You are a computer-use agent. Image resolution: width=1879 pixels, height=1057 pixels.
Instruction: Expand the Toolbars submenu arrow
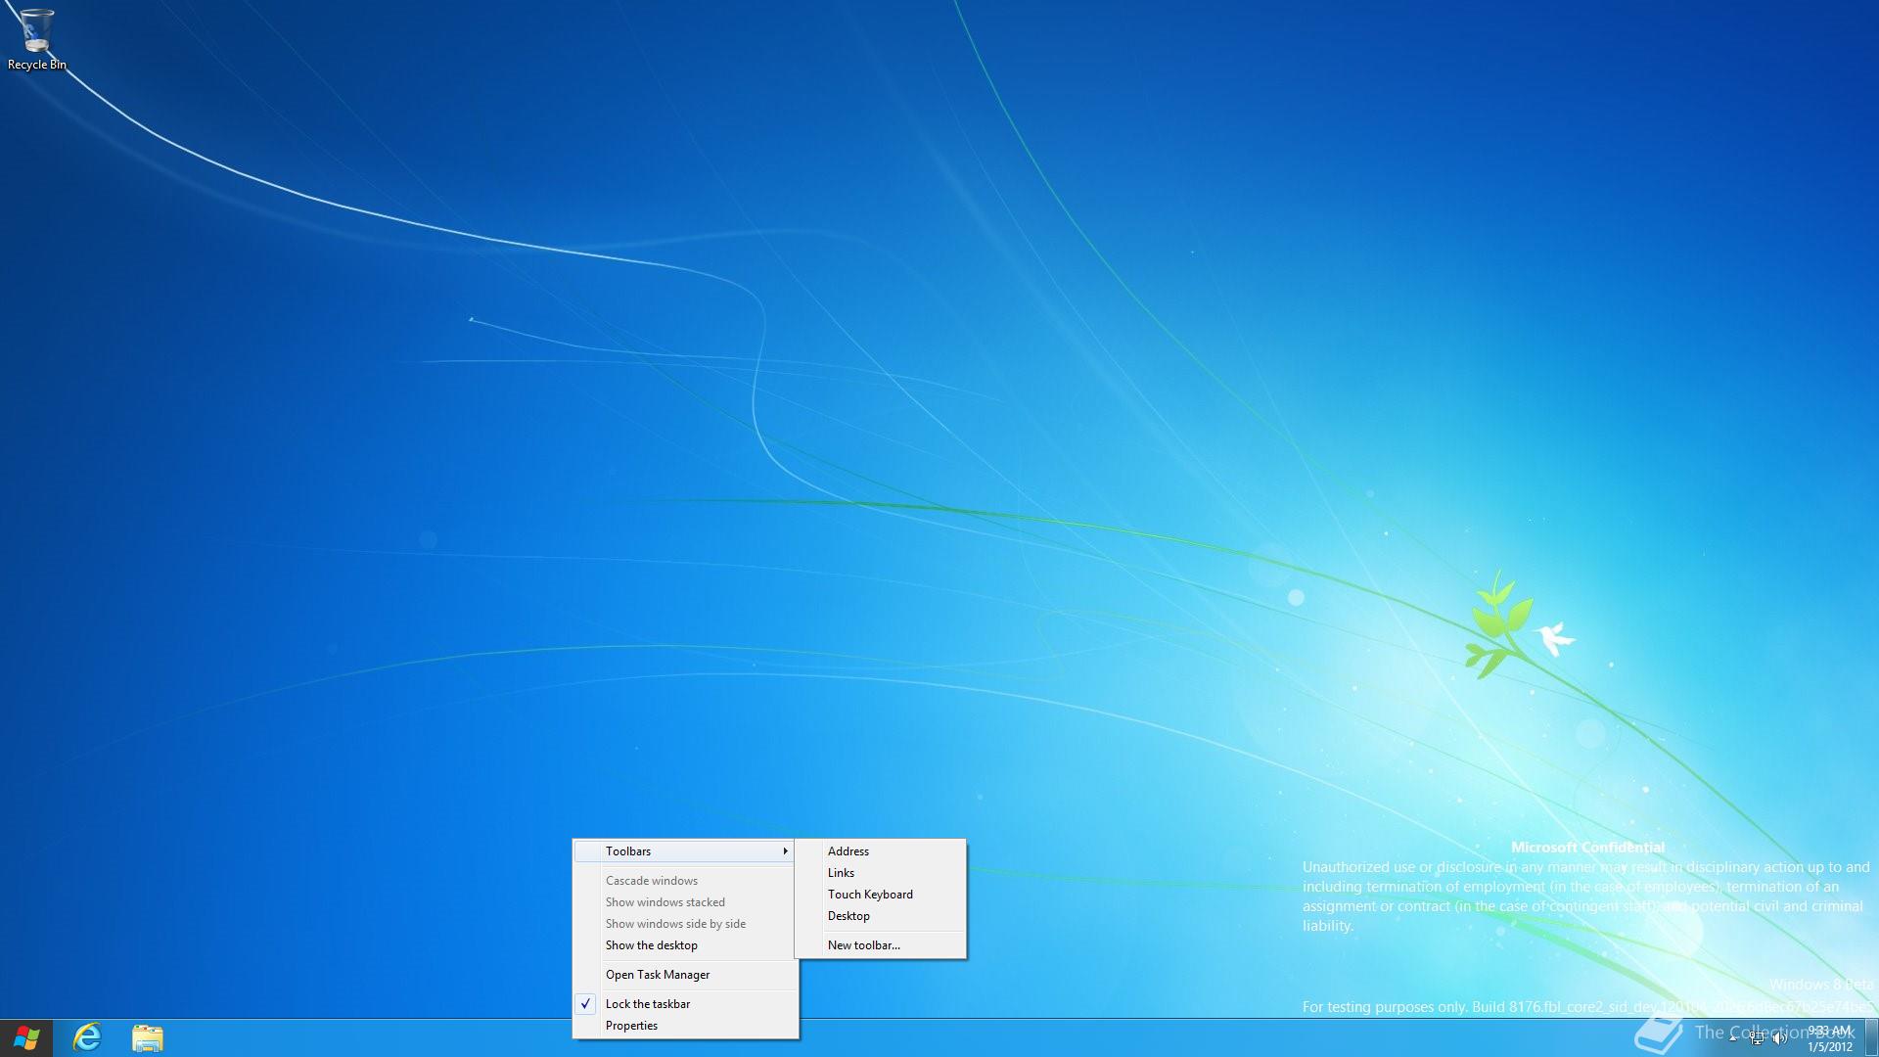[785, 851]
